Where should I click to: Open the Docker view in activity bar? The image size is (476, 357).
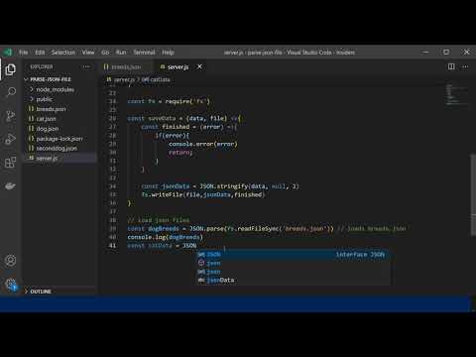[11, 186]
